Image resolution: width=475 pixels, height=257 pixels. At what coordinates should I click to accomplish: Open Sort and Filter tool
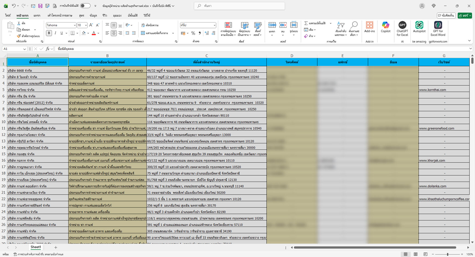341,29
